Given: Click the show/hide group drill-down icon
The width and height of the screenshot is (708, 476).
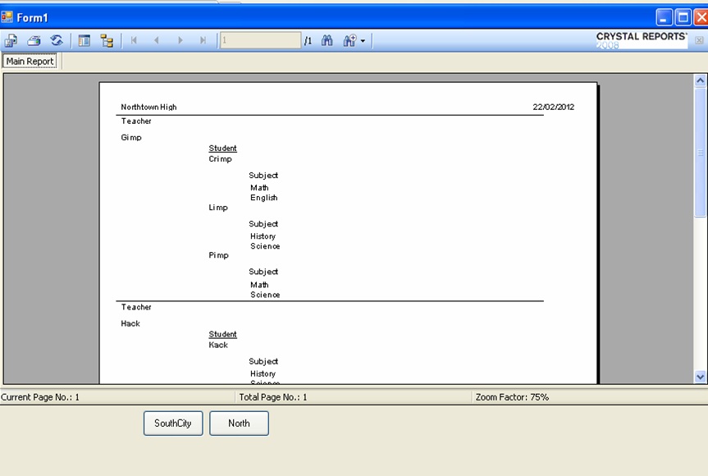Looking at the screenshot, I should click(x=107, y=39).
